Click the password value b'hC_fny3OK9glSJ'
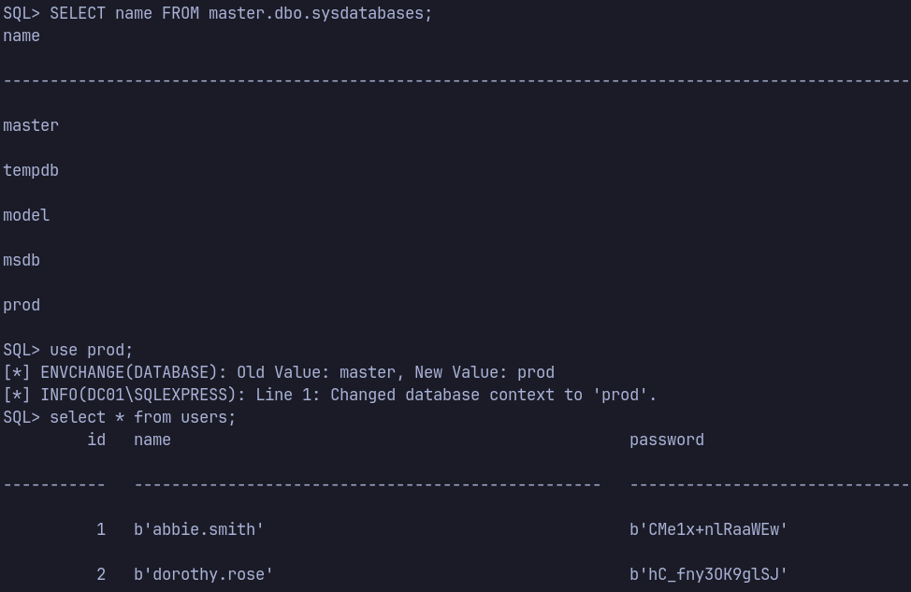The width and height of the screenshot is (911, 592). pos(708,574)
